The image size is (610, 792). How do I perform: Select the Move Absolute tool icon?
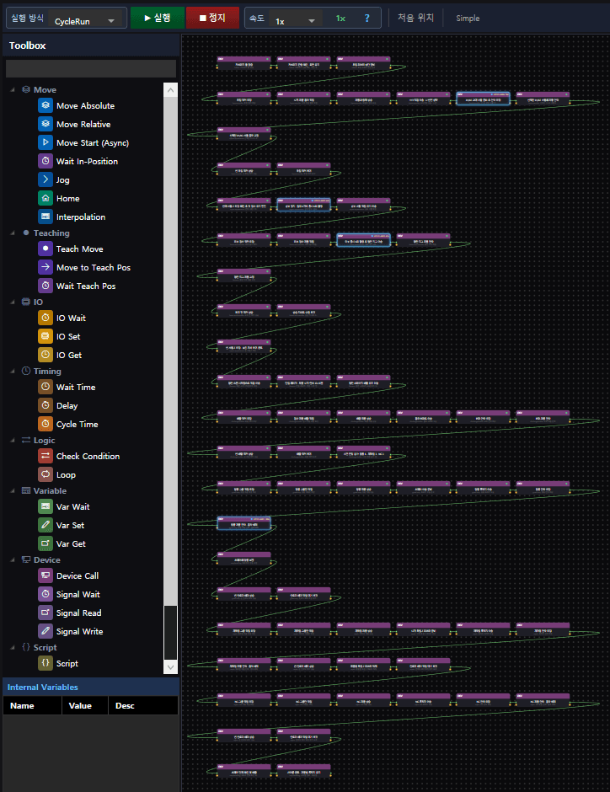[x=45, y=105]
